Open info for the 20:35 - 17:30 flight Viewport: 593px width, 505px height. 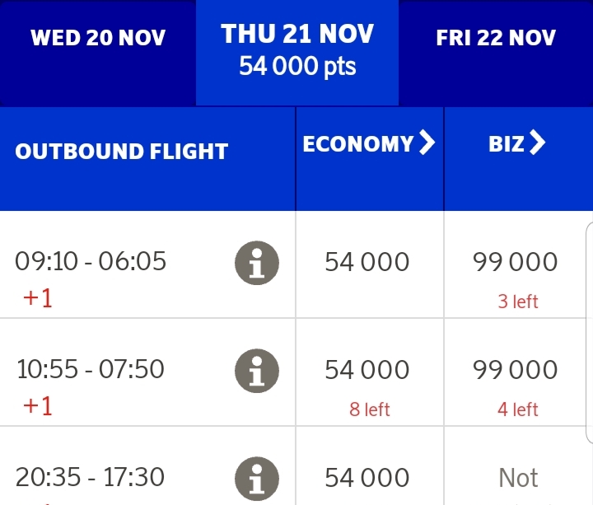tap(257, 479)
